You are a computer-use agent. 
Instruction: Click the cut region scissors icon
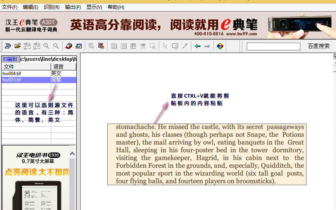click(175, 46)
